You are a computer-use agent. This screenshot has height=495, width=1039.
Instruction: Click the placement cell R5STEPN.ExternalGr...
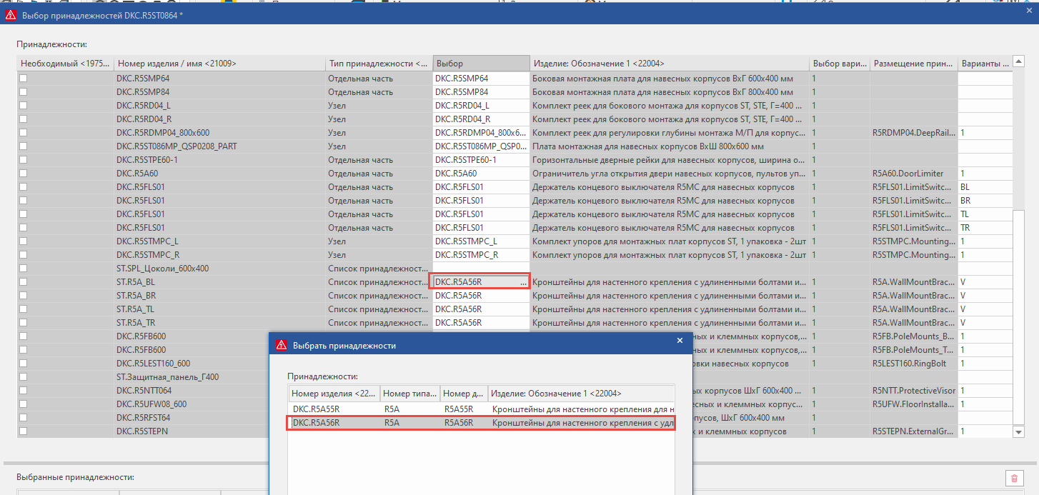coord(914,431)
